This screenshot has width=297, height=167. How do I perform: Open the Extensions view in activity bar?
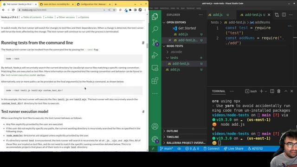(x=155, y=81)
